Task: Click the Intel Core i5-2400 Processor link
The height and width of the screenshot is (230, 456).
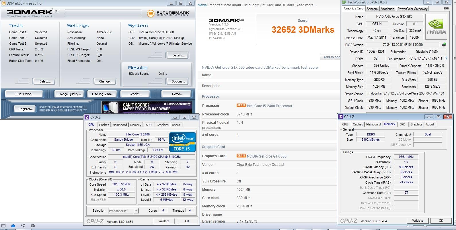Action: pos(270,106)
